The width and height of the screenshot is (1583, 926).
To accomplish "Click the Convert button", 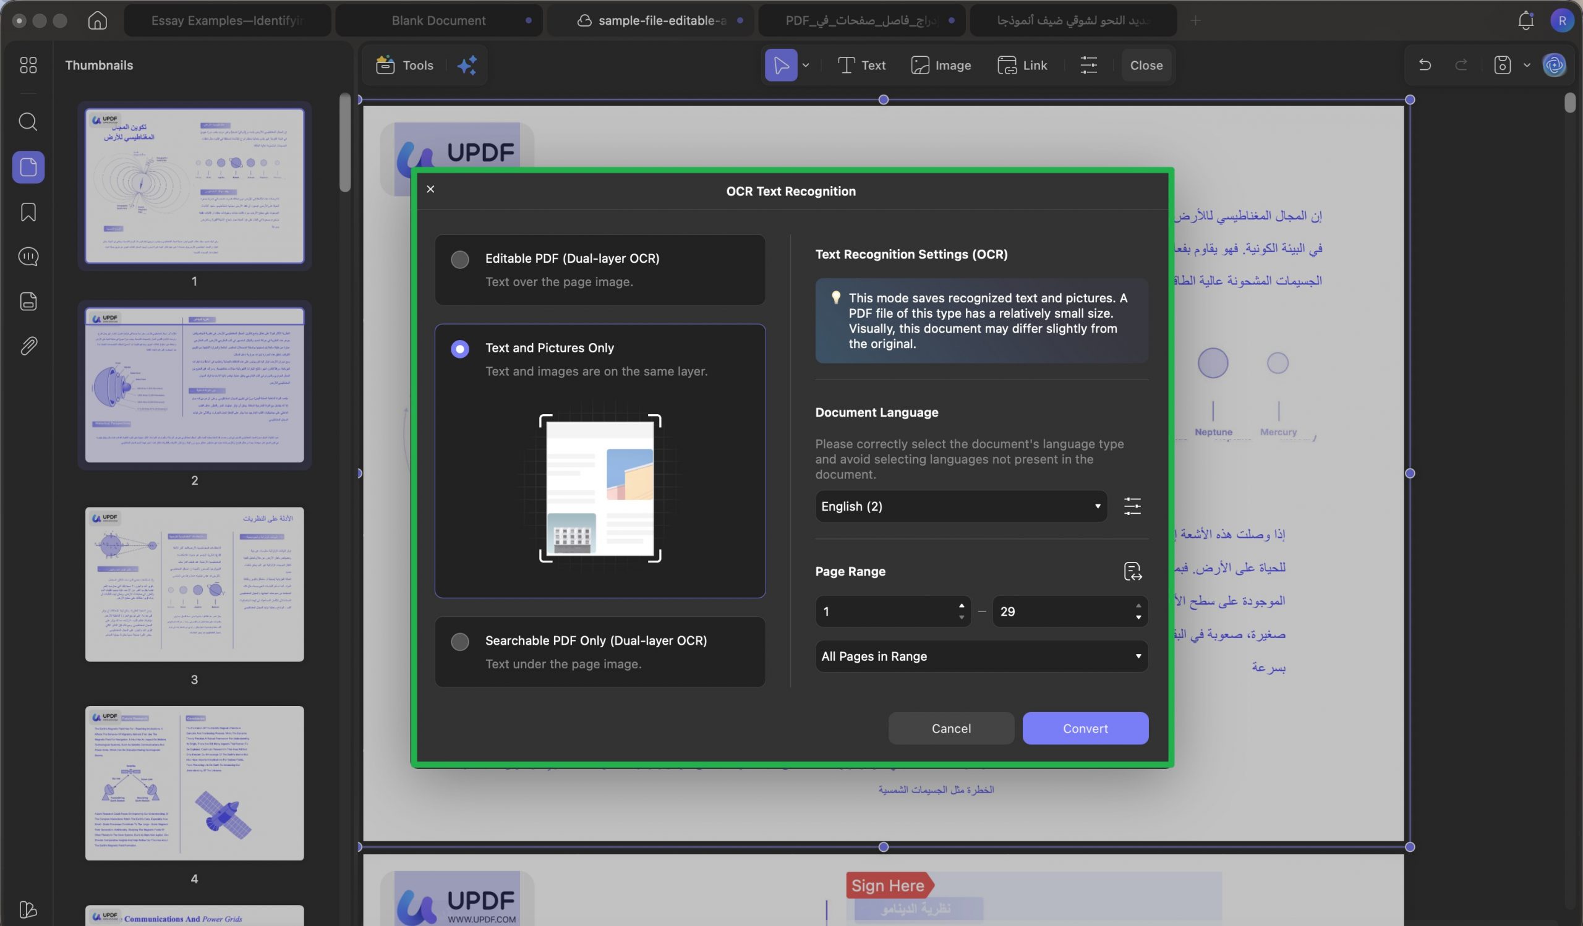I will (1085, 728).
